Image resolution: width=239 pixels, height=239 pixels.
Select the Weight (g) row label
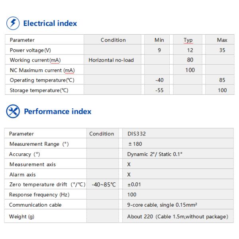tap(22, 217)
